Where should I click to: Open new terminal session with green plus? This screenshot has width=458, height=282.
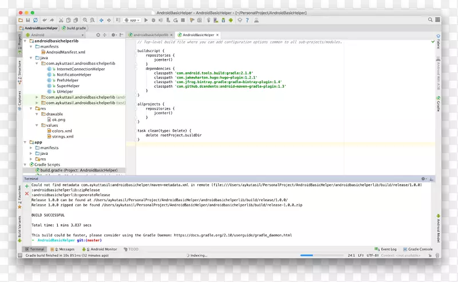pyautogui.click(x=27, y=186)
